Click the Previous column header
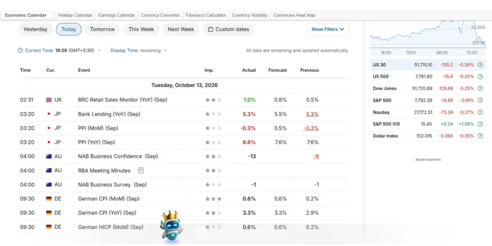Viewport: 492px width, 246px height. pyautogui.click(x=309, y=70)
